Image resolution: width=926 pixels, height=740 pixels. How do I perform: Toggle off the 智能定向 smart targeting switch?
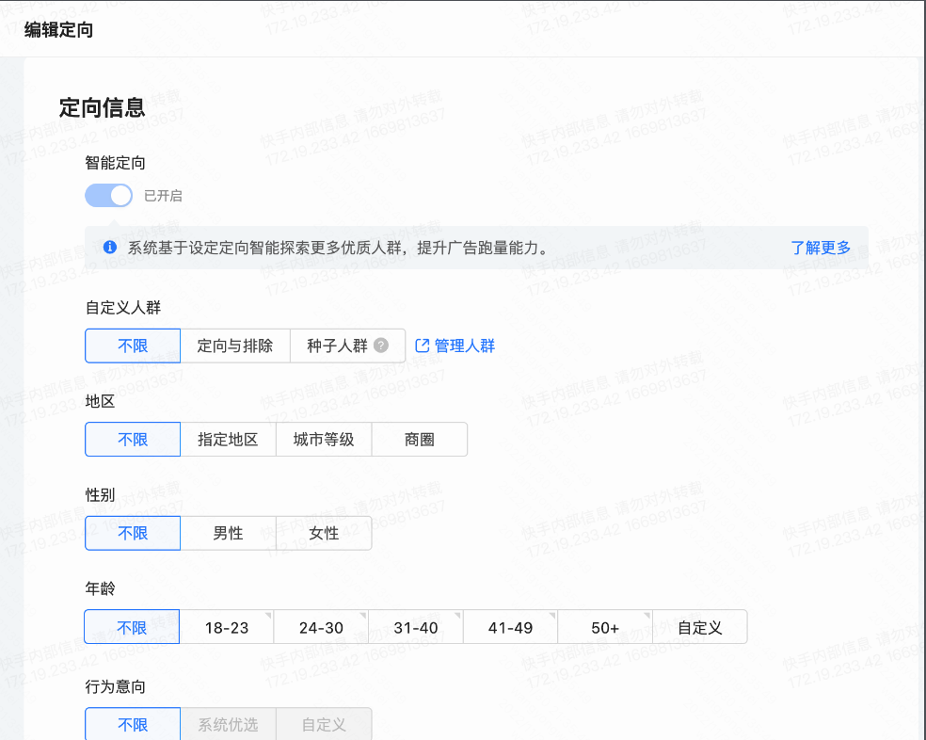point(108,195)
